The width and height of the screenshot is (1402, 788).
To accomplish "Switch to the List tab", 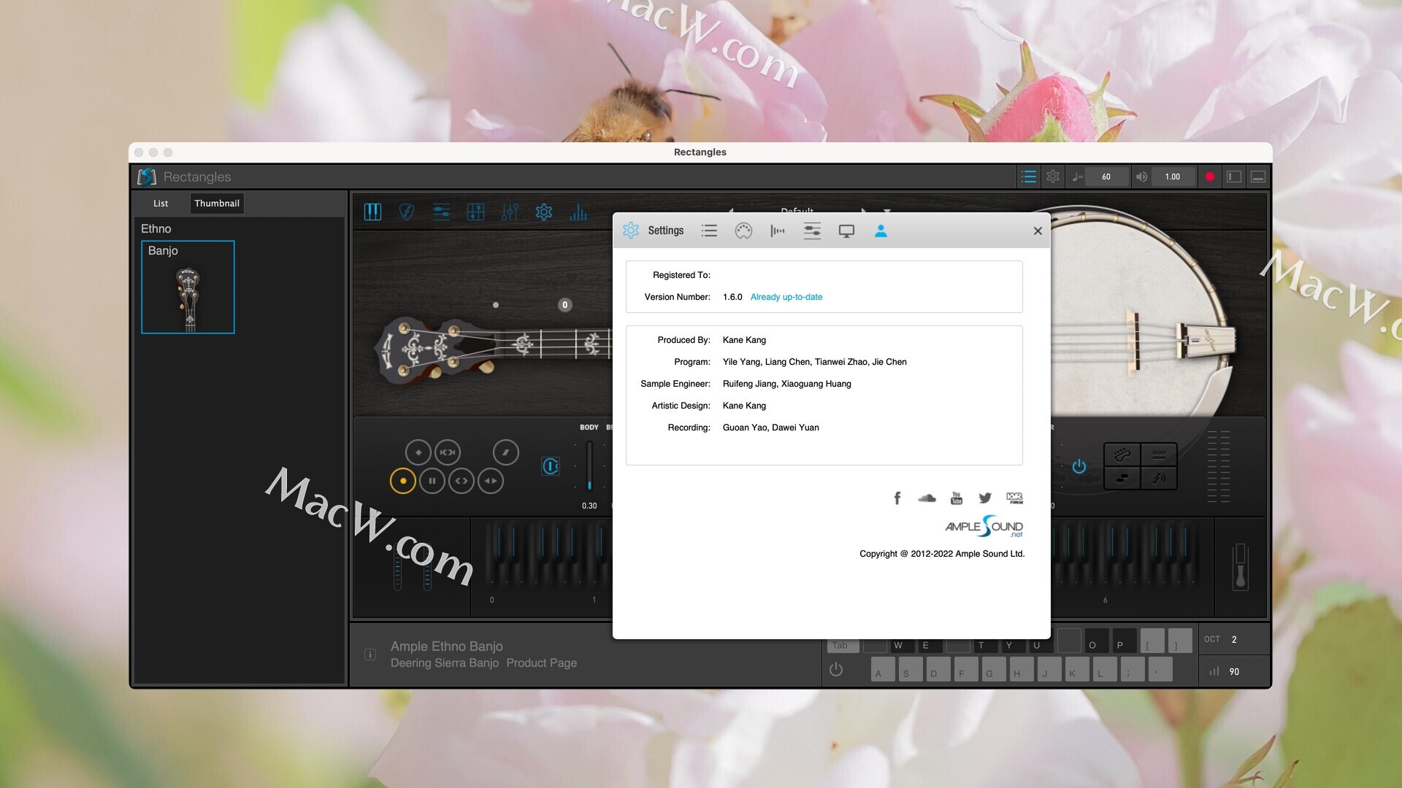I will (x=161, y=204).
